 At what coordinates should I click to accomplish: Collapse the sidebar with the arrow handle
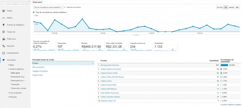(29, 1)
